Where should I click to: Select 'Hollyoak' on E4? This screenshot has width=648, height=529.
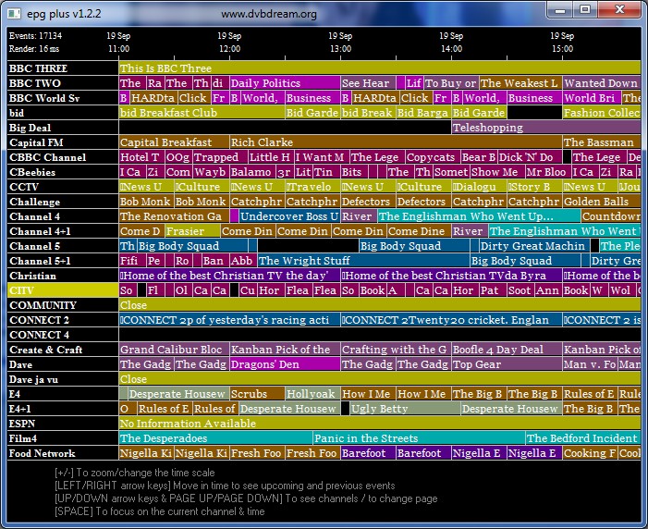(x=312, y=394)
